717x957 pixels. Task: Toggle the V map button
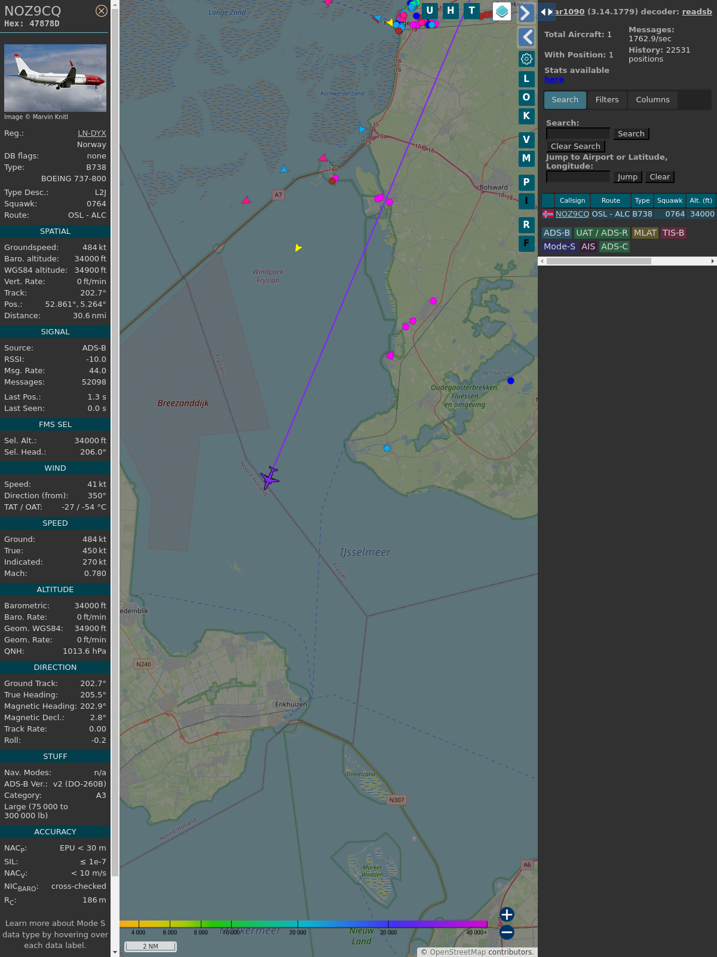click(x=526, y=140)
